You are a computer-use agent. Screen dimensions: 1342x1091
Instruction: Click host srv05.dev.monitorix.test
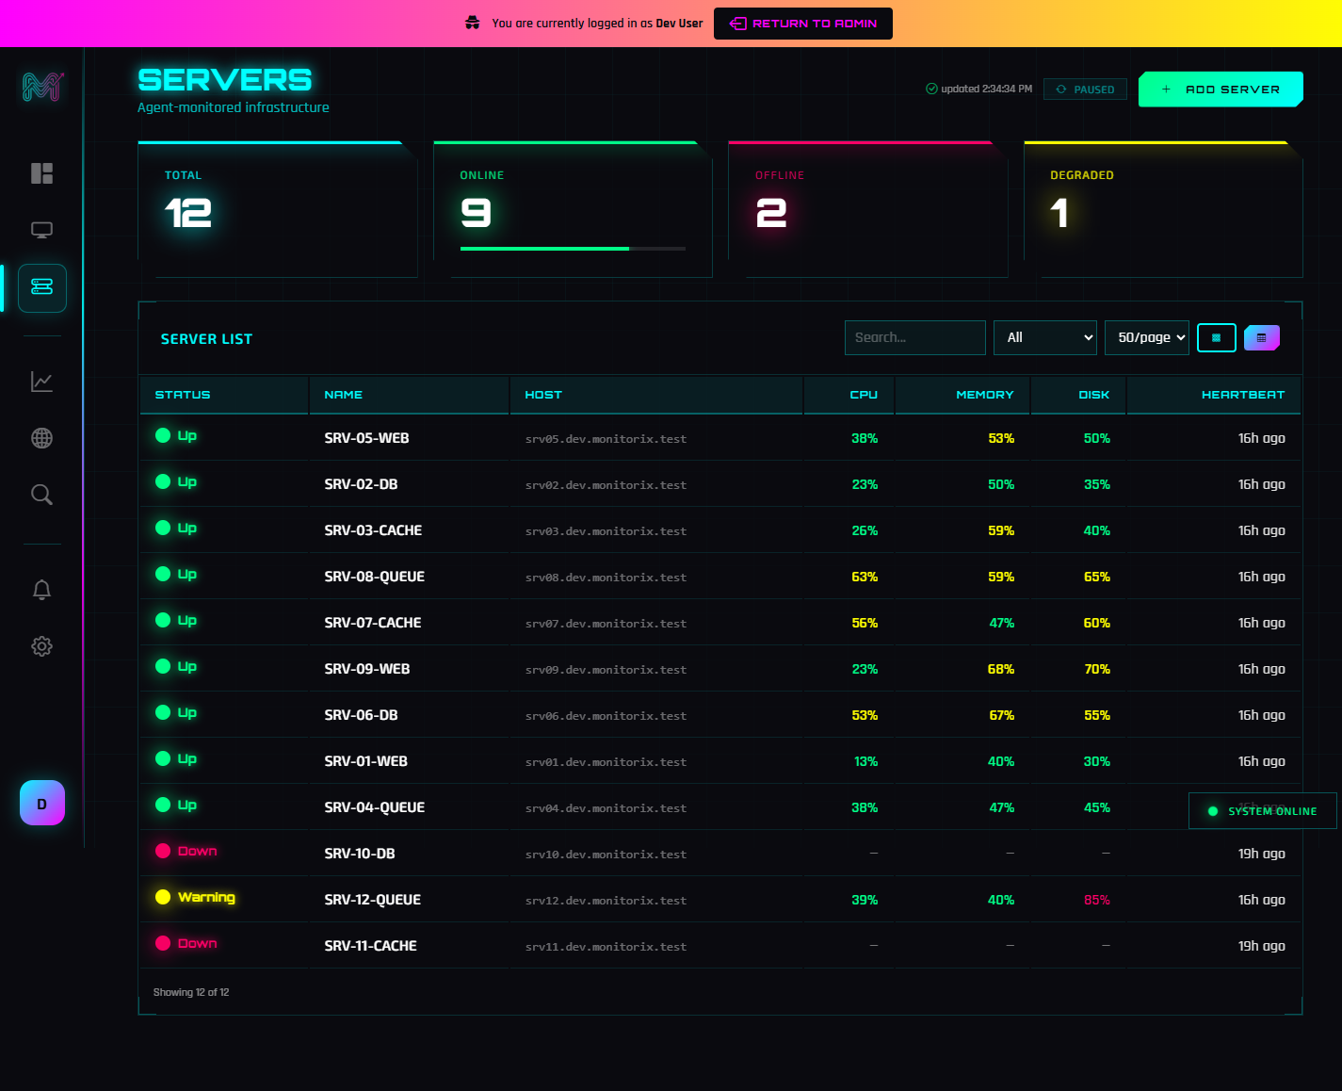pyautogui.click(x=606, y=439)
